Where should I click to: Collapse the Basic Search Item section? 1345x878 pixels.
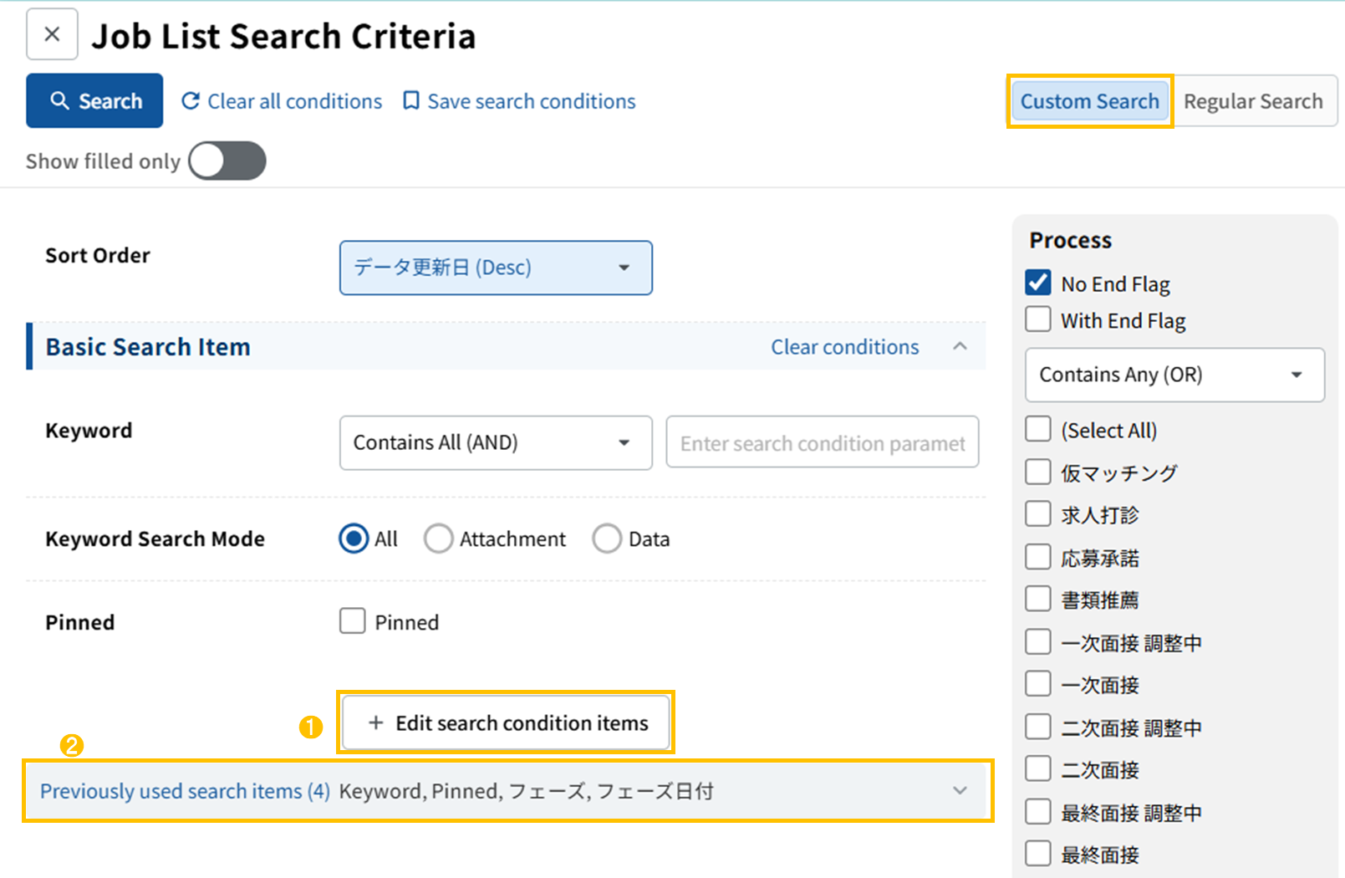[960, 347]
